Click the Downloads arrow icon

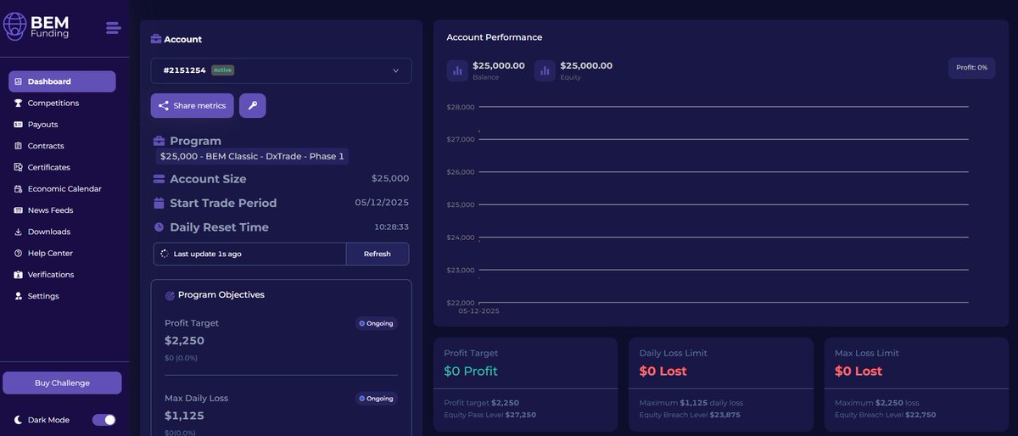point(19,232)
